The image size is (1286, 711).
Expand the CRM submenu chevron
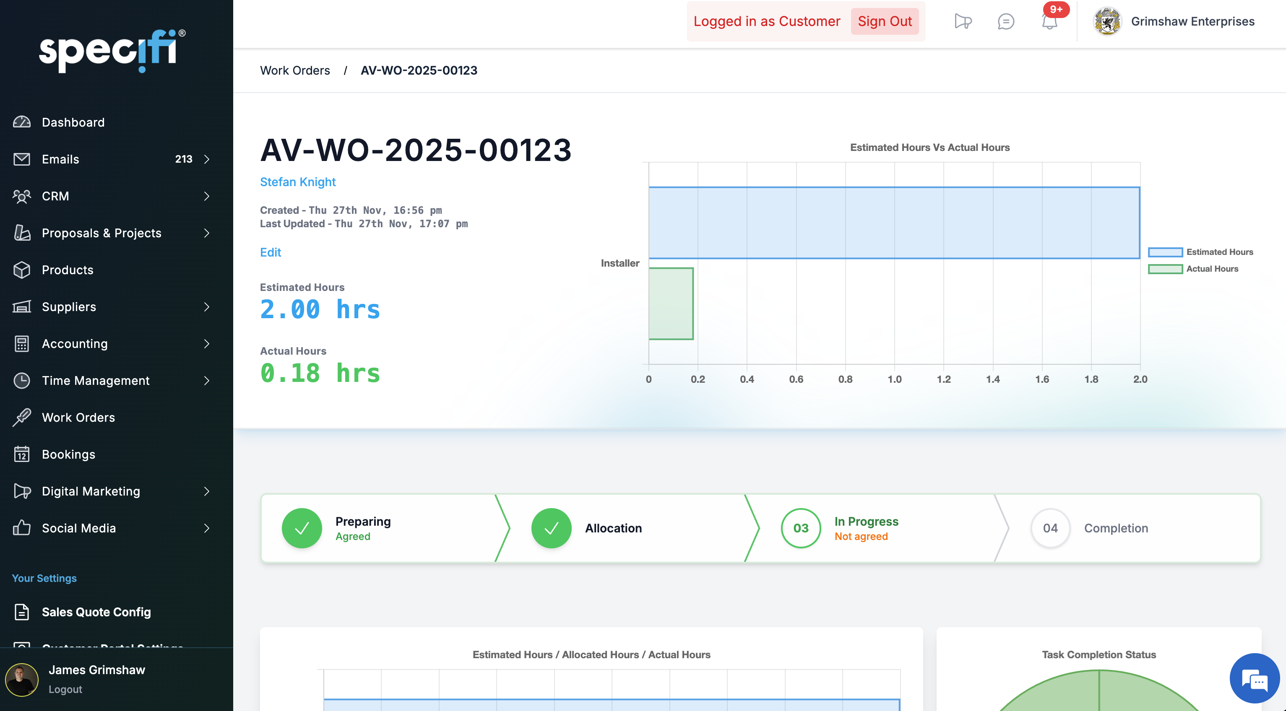click(207, 196)
